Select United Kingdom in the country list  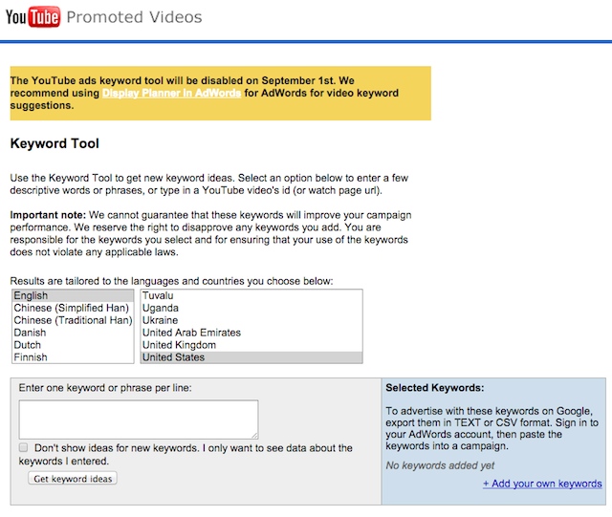[x=251, y=345]
